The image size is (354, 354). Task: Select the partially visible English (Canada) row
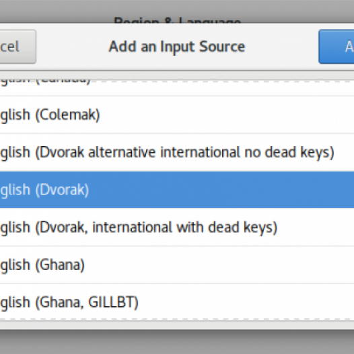177,88
